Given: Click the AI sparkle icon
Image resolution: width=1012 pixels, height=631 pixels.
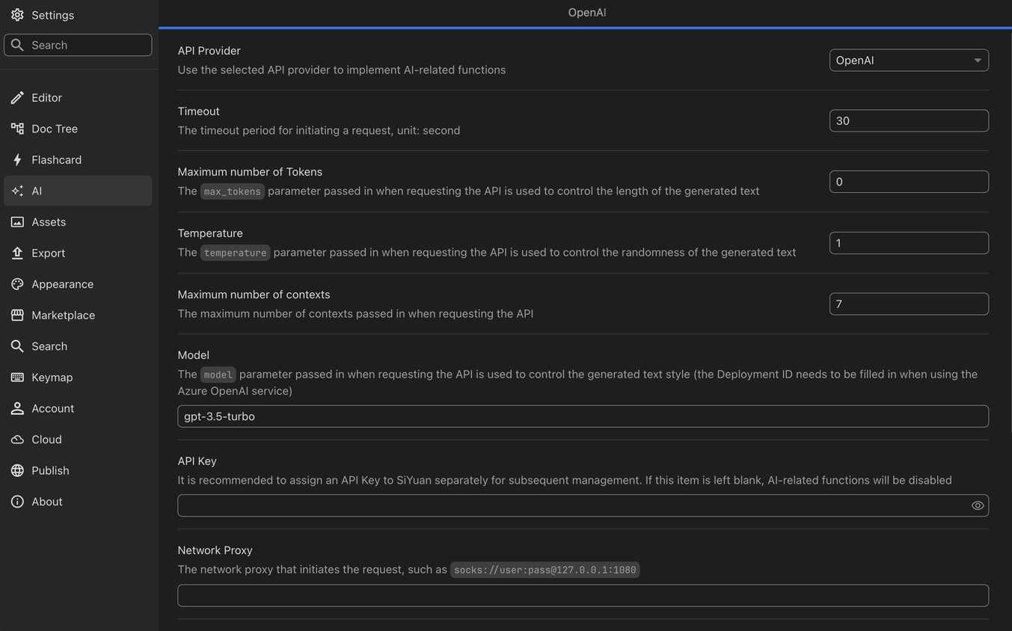Looking at the screenshot, I should tap(17, 191).
